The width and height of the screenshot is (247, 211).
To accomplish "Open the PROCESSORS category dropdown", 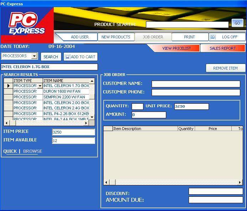I will (34, 56).
